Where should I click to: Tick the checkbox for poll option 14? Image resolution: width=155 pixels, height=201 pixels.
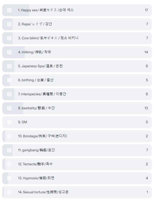[x=9, y=192]
